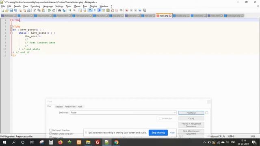260x146 pixels.
Task: Create a new file with toolbar New icon
Action: tap(3, 11)
